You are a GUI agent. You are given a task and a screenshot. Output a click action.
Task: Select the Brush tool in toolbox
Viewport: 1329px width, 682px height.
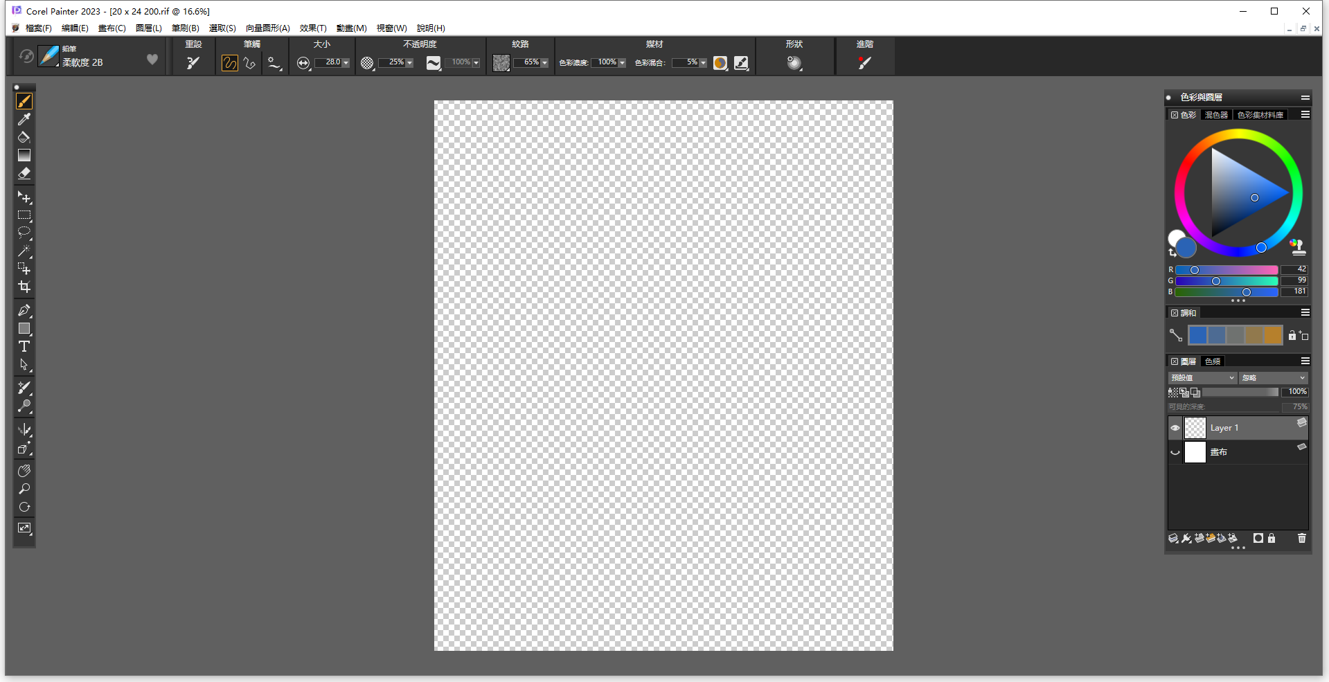point(24,101)
